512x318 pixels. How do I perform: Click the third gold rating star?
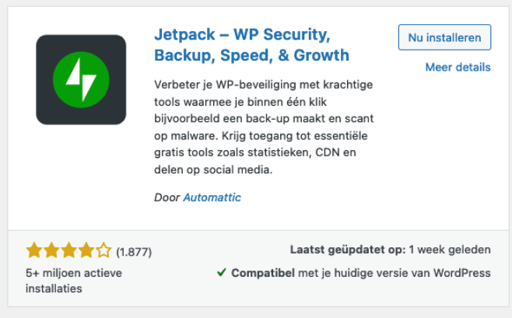pos(69,250)
